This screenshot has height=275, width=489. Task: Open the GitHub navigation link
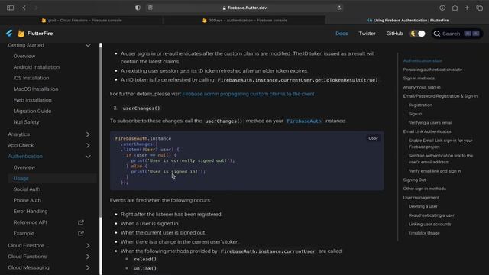(394, 34)
